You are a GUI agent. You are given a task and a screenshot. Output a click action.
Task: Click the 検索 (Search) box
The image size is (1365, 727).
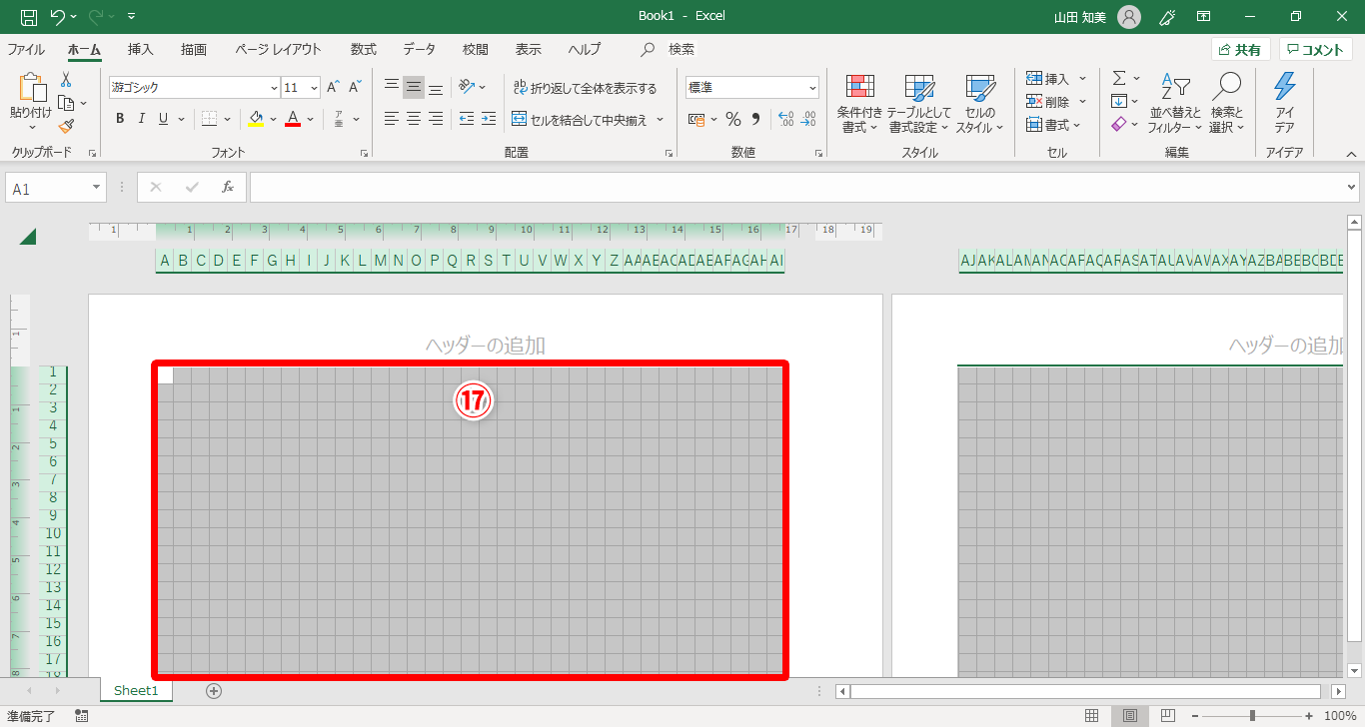click(669, 49)
